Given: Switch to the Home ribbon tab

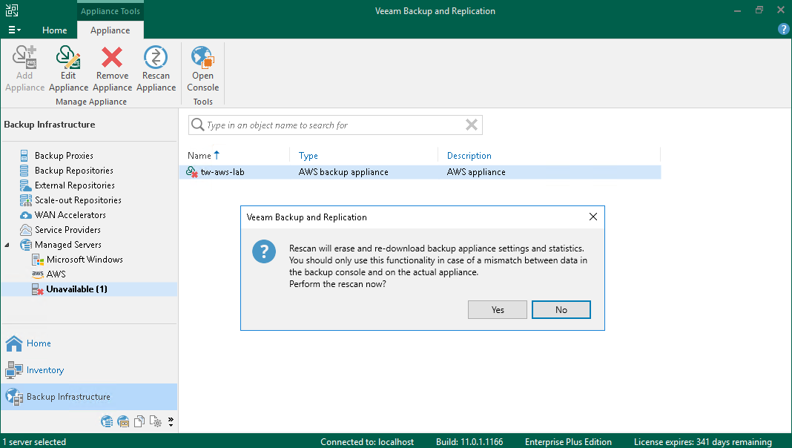Looking at the screenshot, I should pos(54,30).
